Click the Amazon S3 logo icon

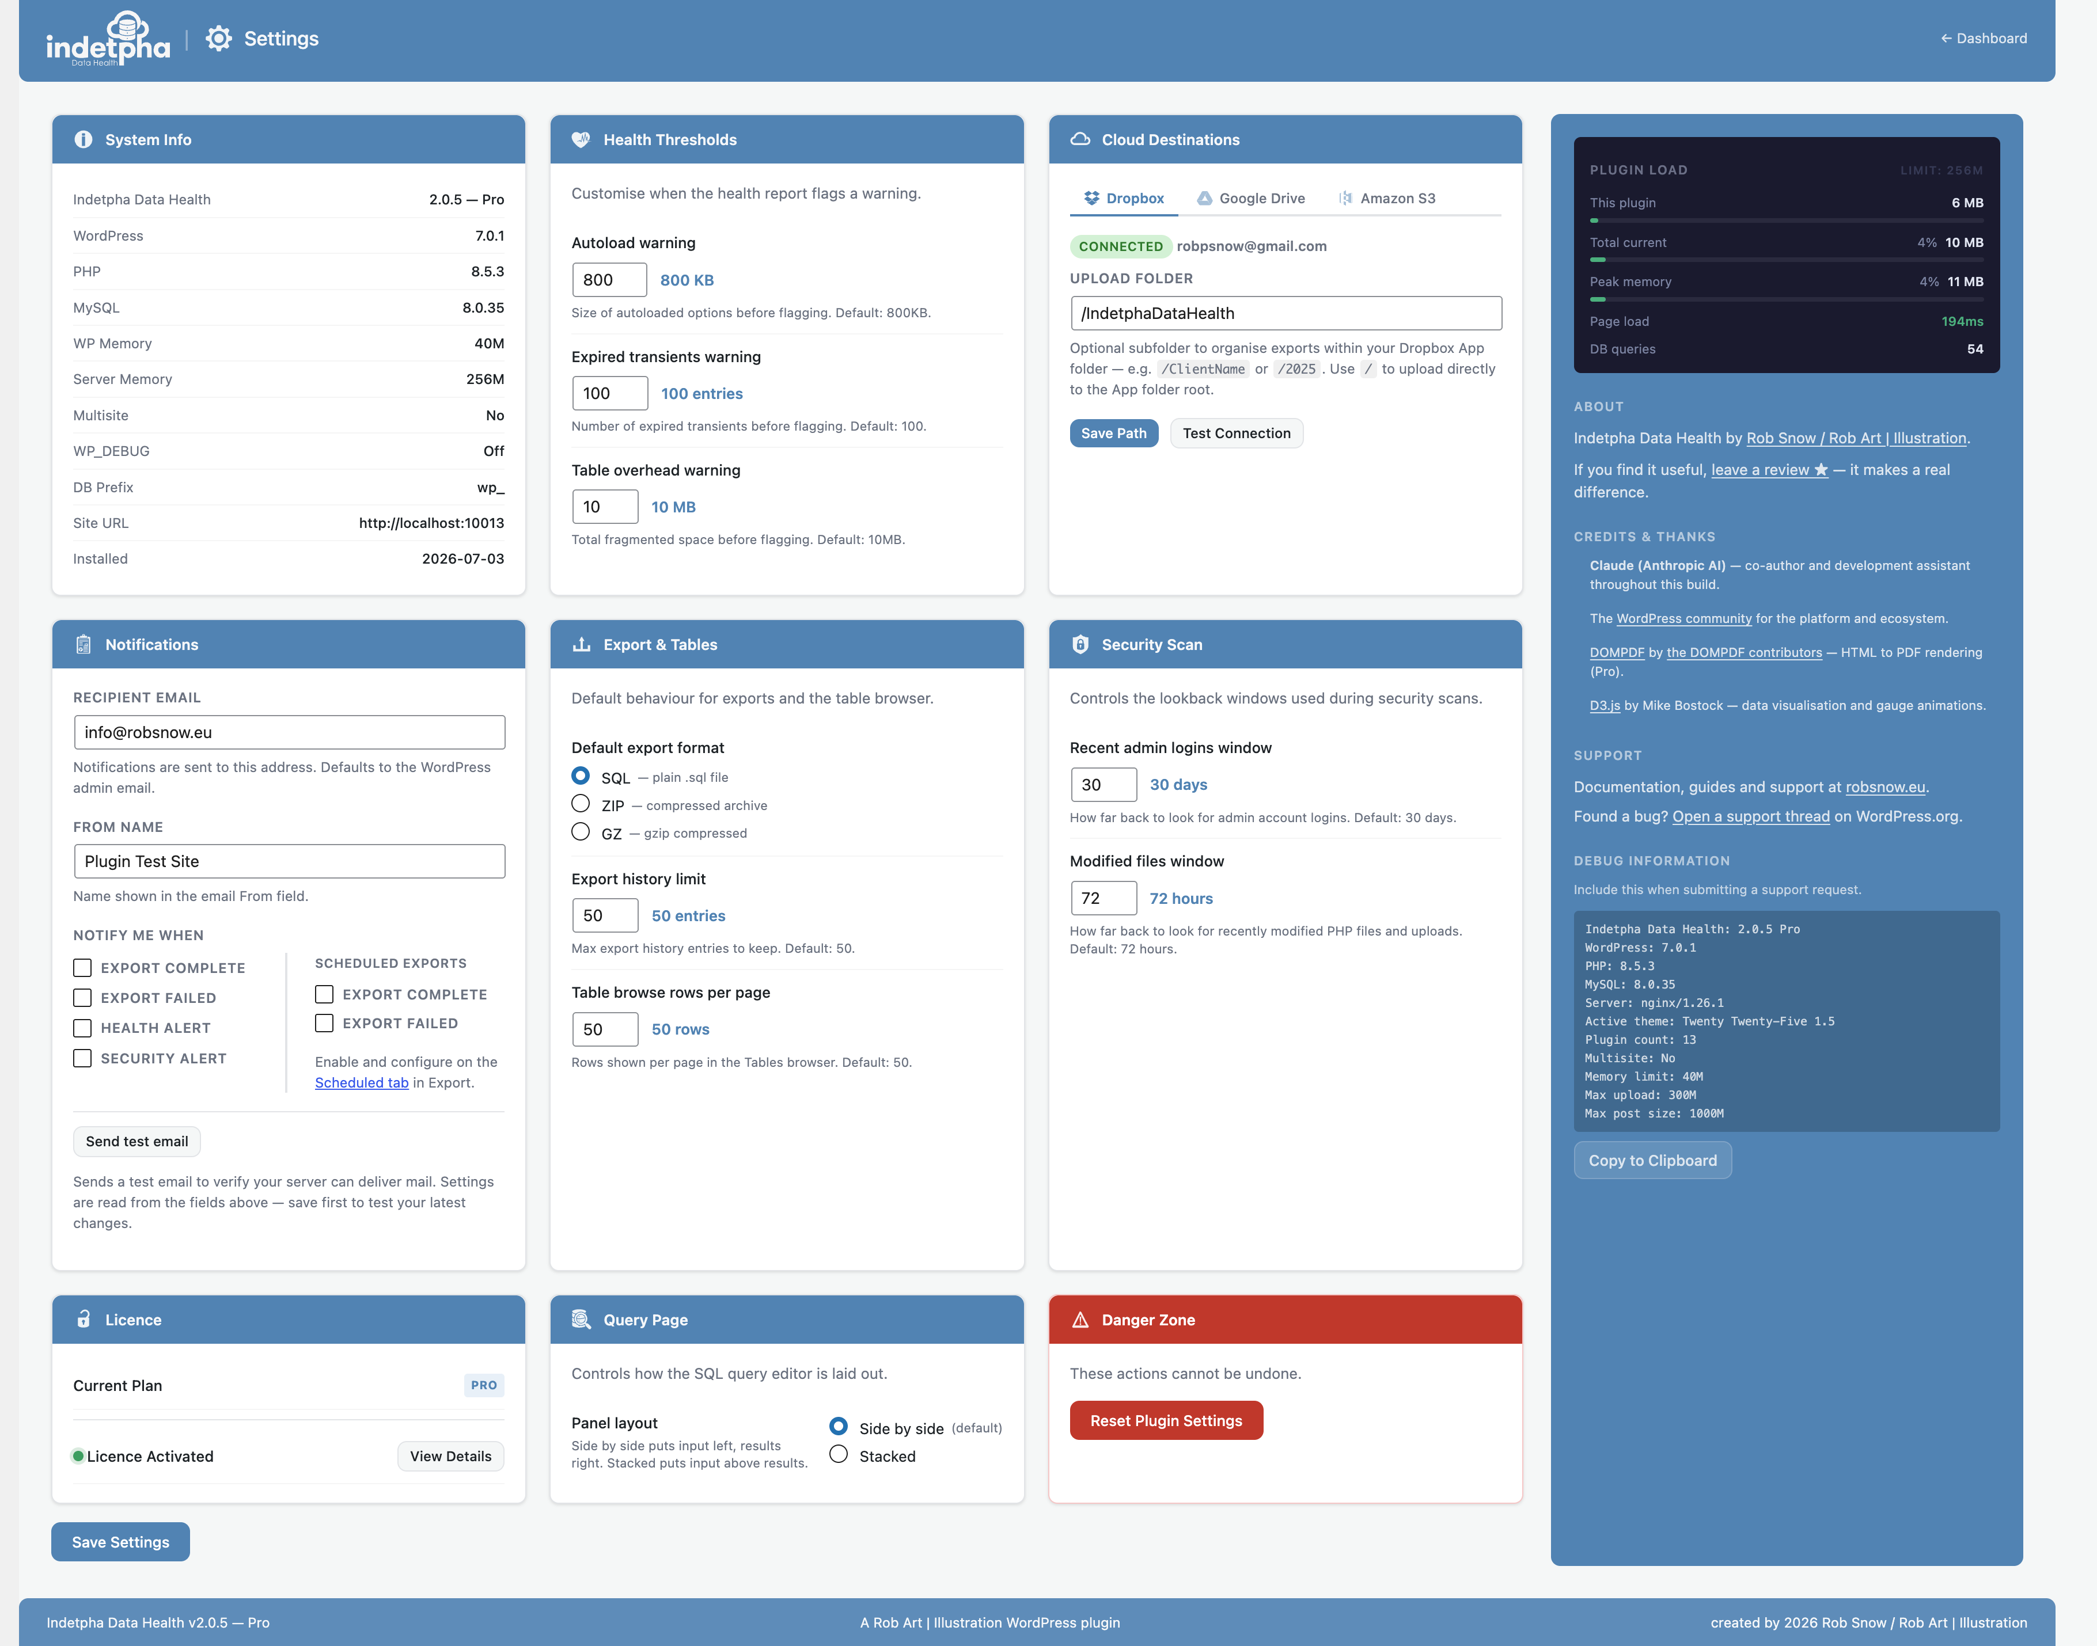pos(1345,199)
